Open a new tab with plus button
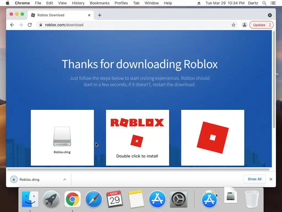Screen dimensions: 282x212 pos(100,15)
